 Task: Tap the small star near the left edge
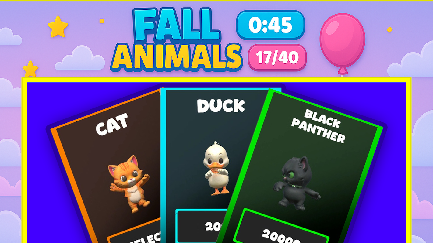pyautogui.click(x=30, y=69)
